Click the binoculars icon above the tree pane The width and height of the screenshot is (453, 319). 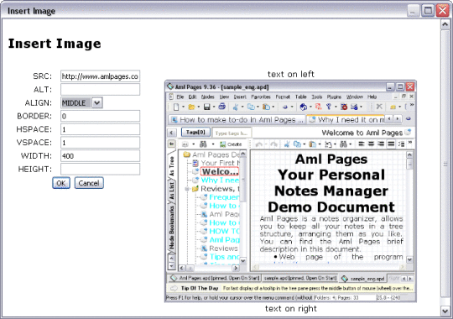(203, 144)
